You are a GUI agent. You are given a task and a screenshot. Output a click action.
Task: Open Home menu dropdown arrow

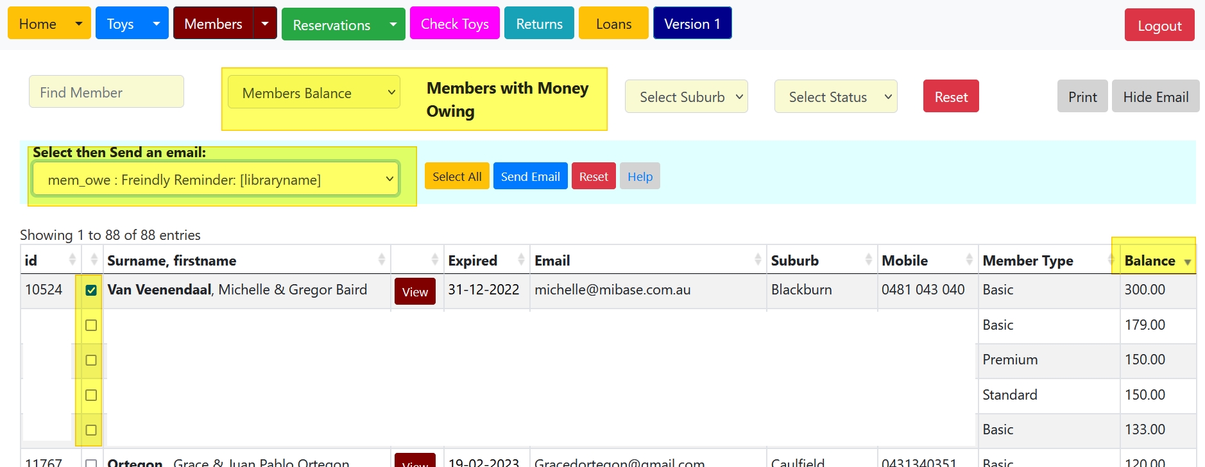point(78,24)
